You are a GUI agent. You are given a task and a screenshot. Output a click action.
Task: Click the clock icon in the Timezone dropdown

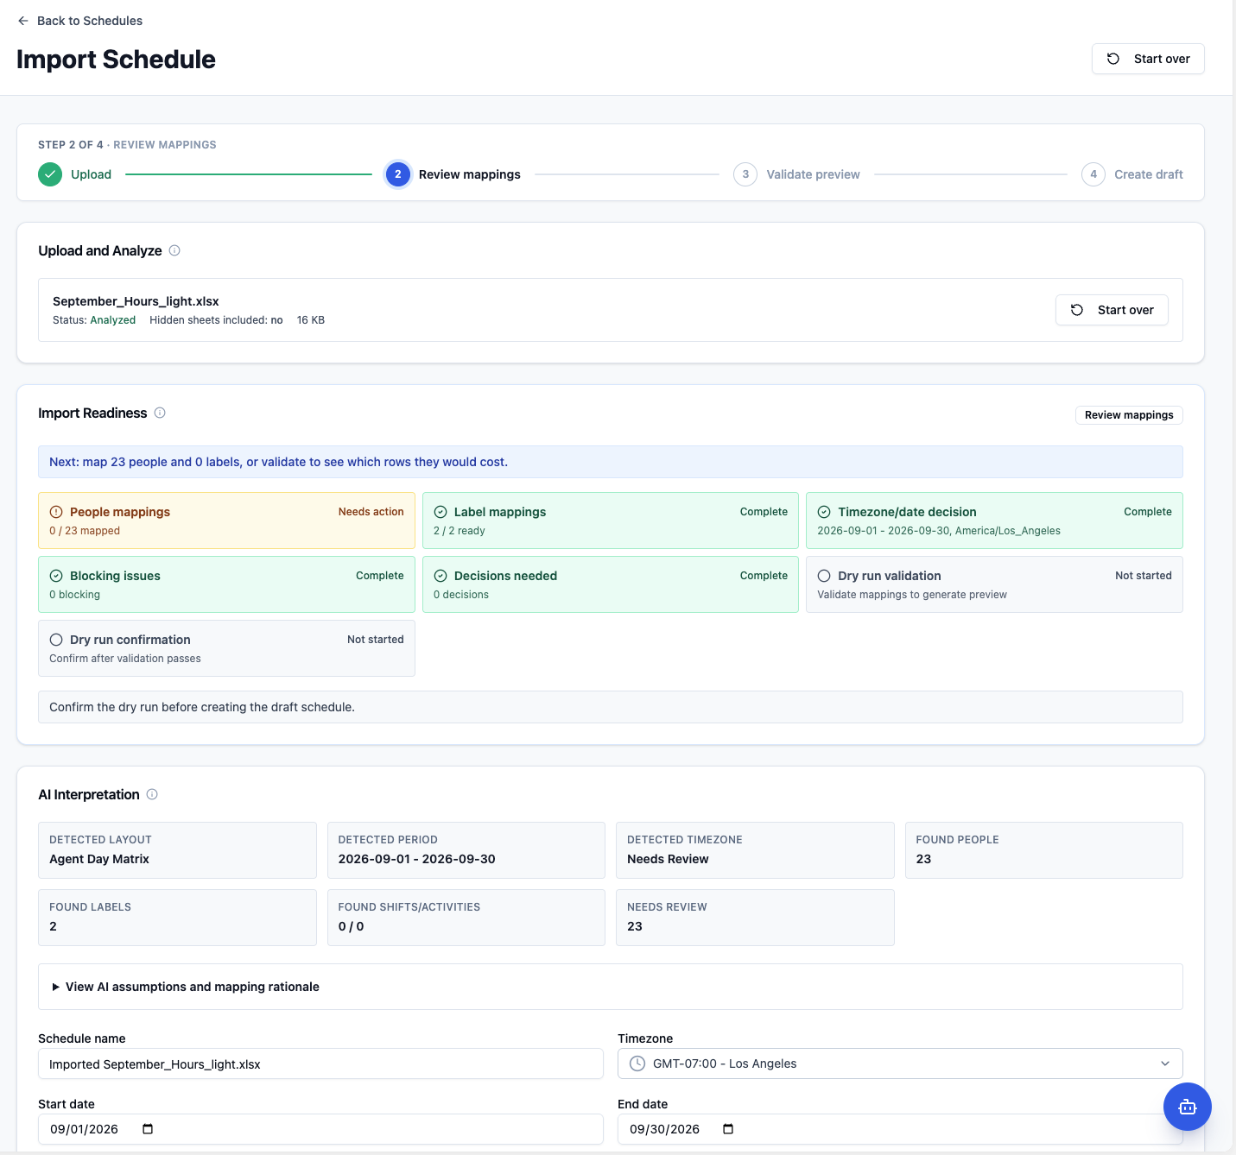637,1063
